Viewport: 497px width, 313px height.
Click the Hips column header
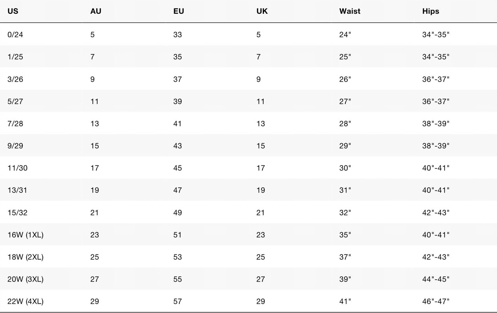pyautogui.click(x=431, y=11)
